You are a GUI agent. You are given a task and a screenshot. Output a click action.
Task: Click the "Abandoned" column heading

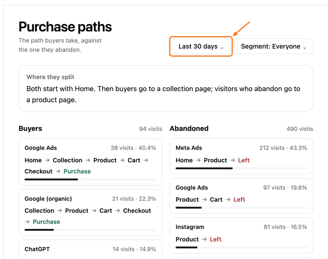(189, 128)
